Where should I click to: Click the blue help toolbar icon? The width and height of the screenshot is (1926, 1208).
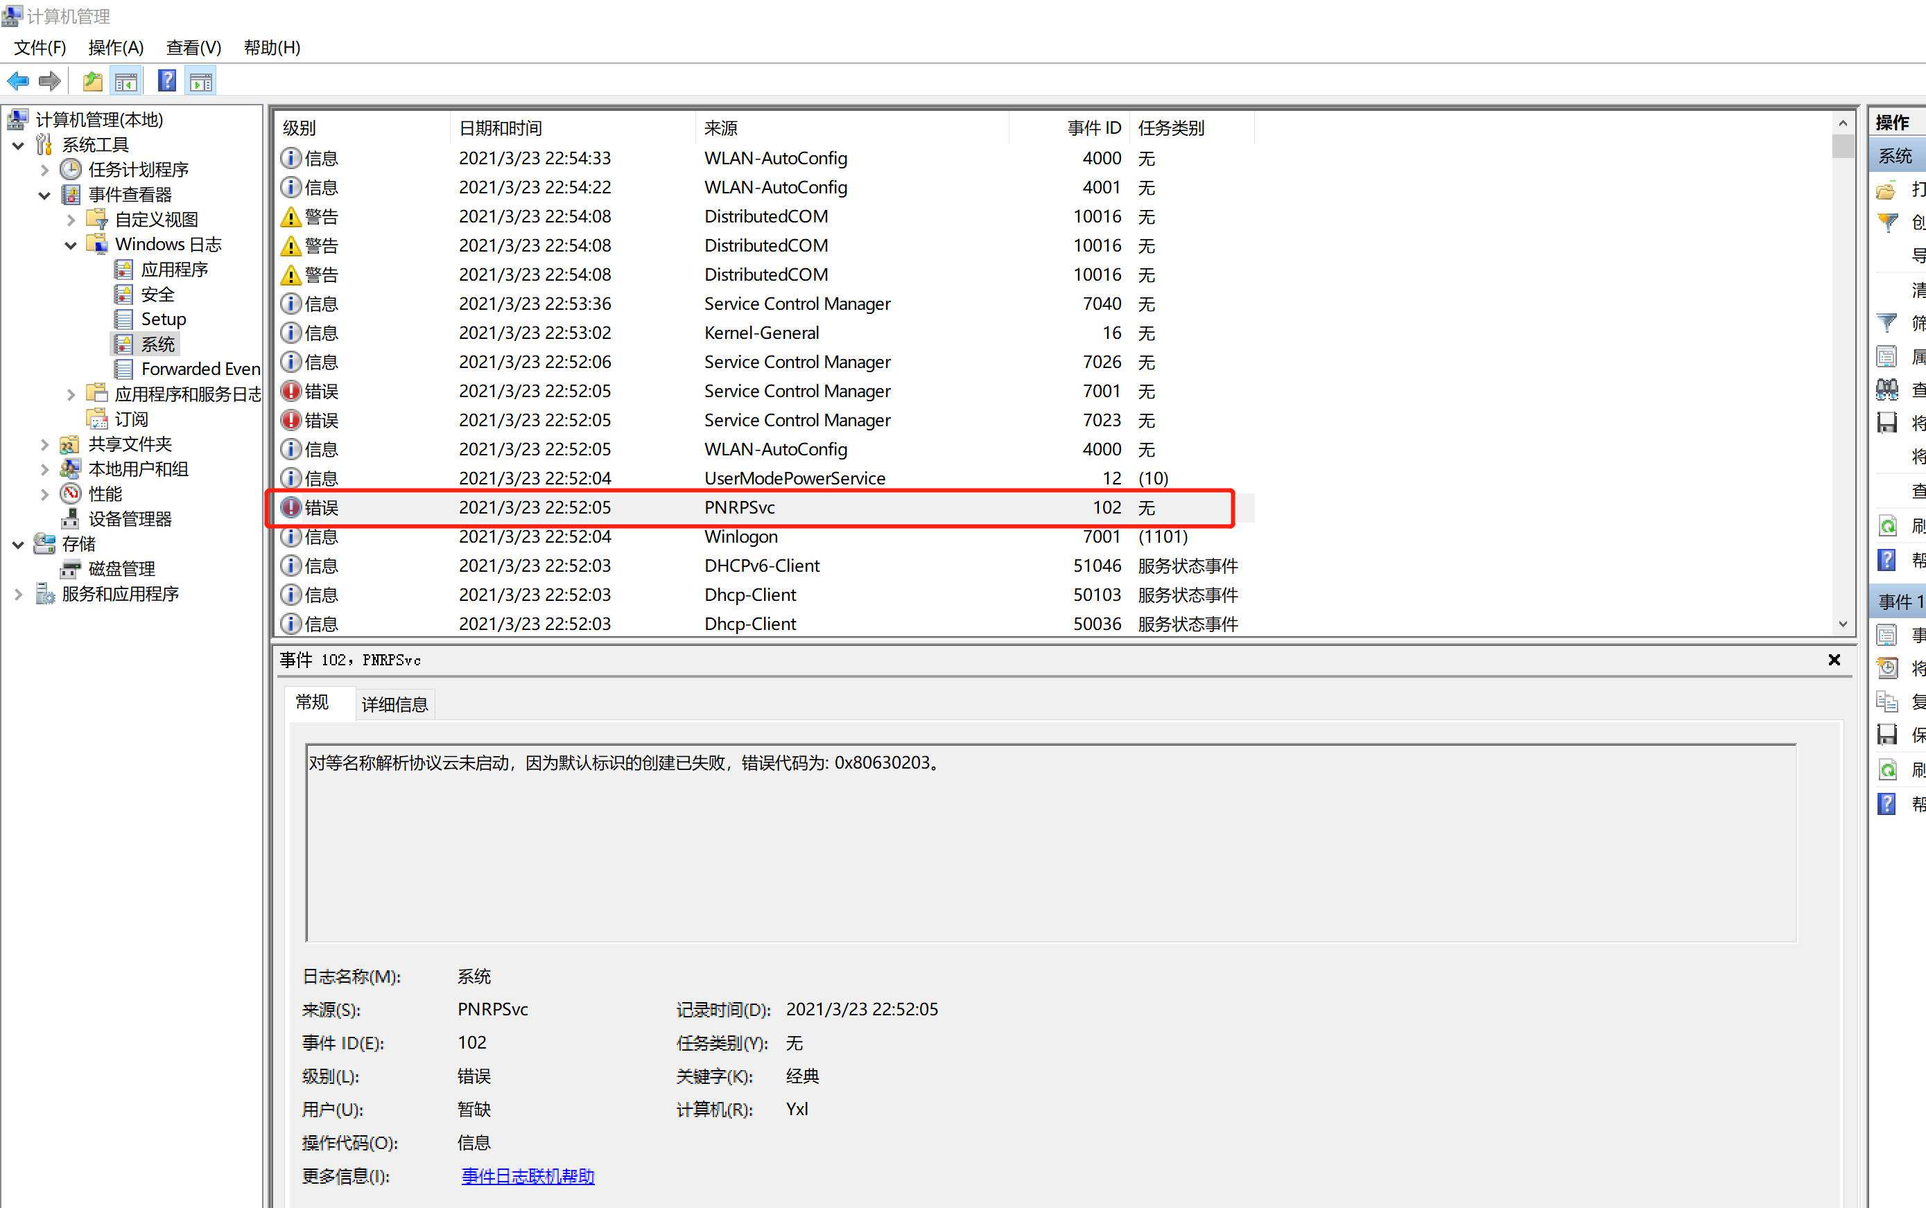click(x=167, y=80)
